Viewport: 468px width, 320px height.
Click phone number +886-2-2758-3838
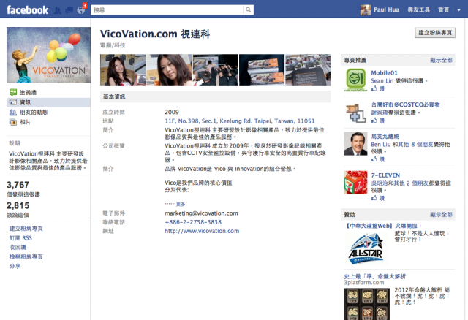[x=193, y=222]
